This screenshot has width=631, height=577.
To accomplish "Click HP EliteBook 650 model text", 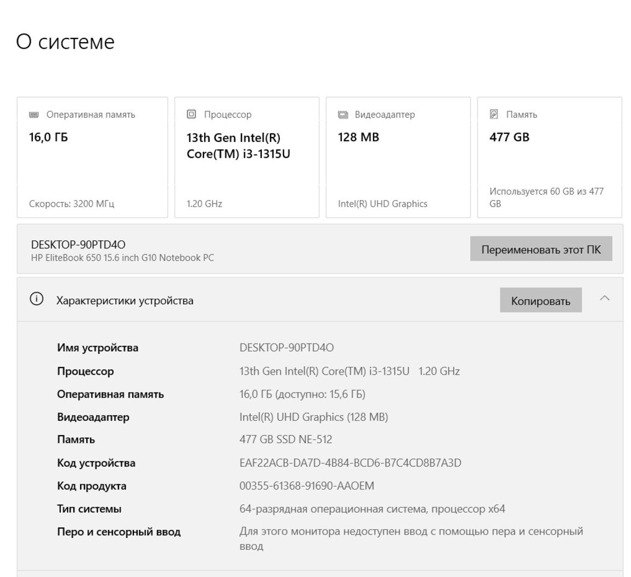I will coord(122,258).
